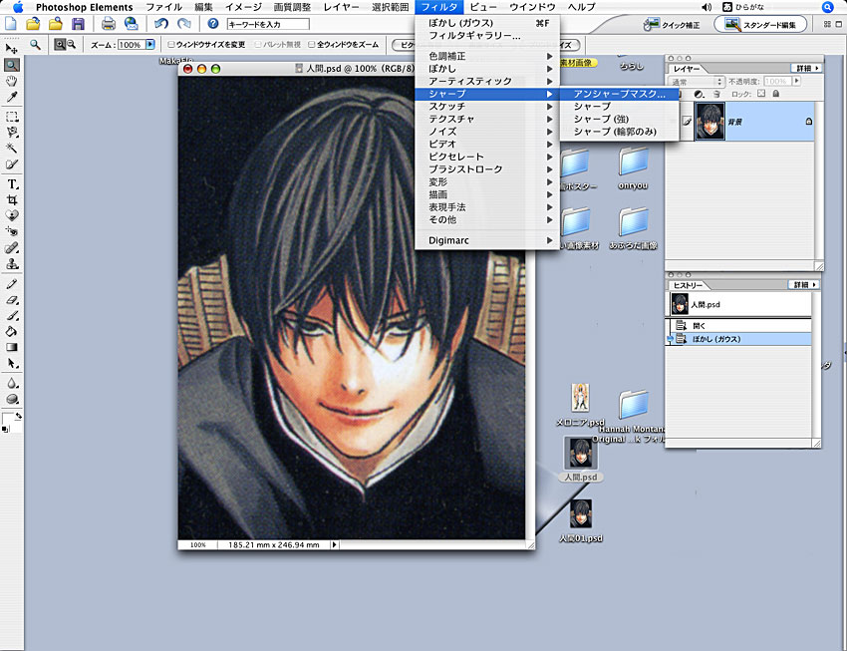This screenshot has height=651, width=847.
Task: Select the Brush tool
Action: click(11, 315)
